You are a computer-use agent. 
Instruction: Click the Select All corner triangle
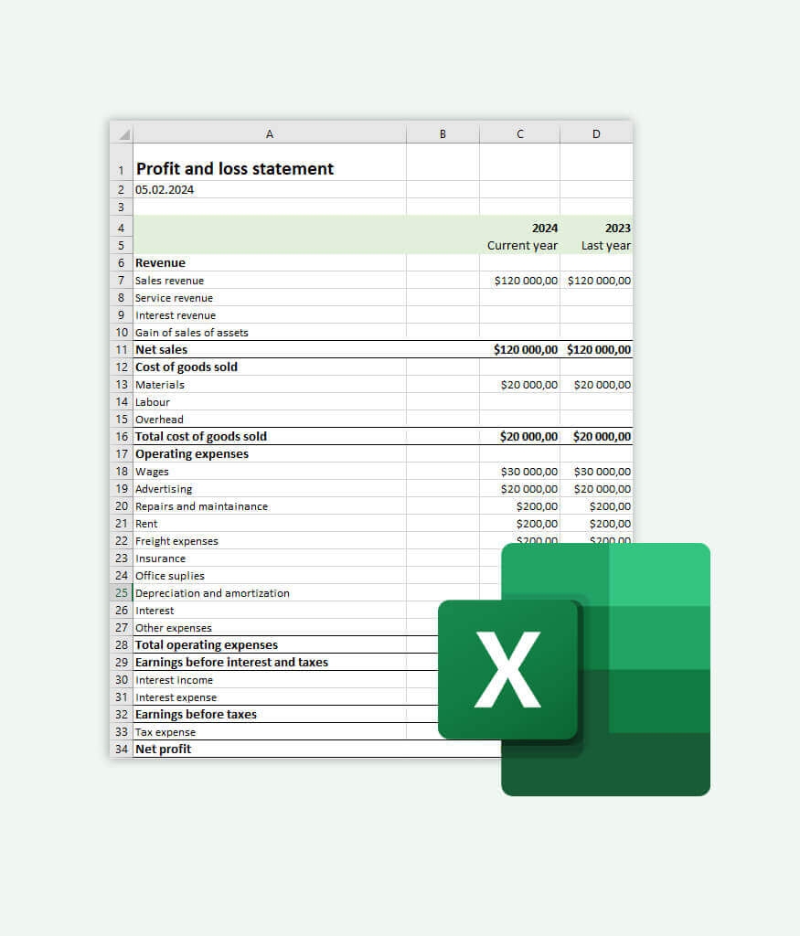tap(122, 133)
